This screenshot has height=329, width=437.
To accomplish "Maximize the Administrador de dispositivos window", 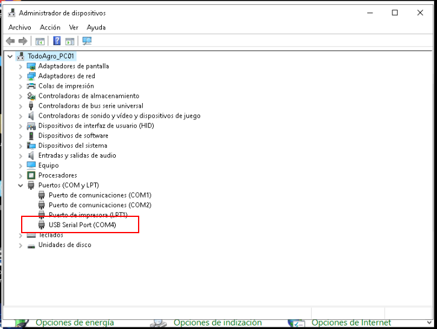I will click(395, 13).
